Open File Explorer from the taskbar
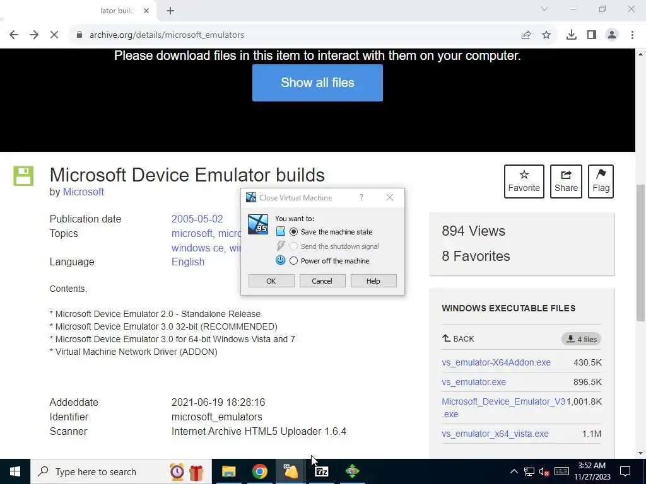Viewport: 646px width, 484px height. pos(228,471)
